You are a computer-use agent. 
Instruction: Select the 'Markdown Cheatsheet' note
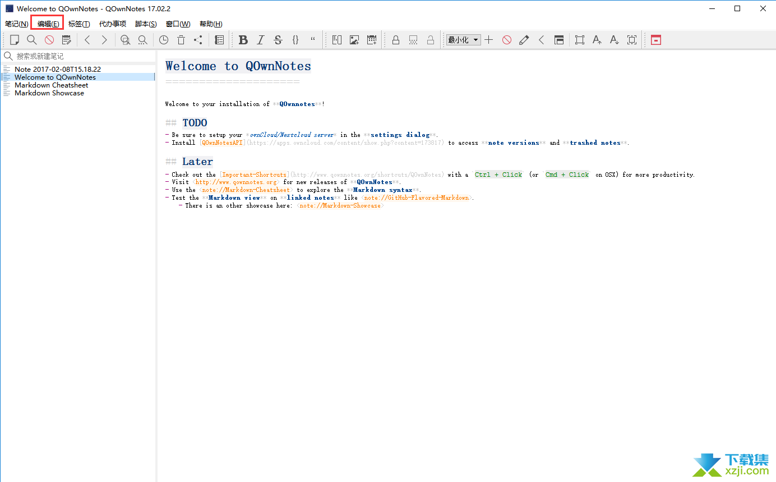click(78, 85)
